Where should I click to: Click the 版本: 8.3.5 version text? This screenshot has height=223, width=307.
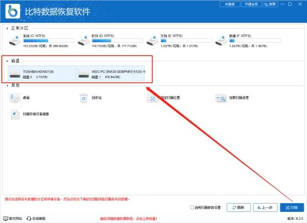tap(295, 219)
